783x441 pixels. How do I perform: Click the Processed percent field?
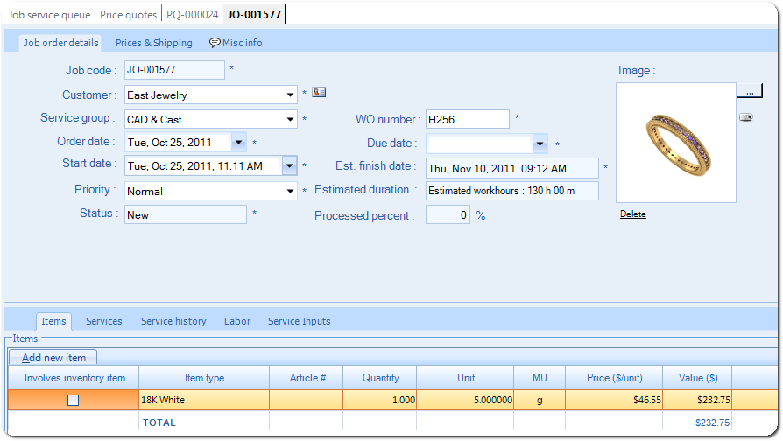pyautogui.click(x=448, y=214)
